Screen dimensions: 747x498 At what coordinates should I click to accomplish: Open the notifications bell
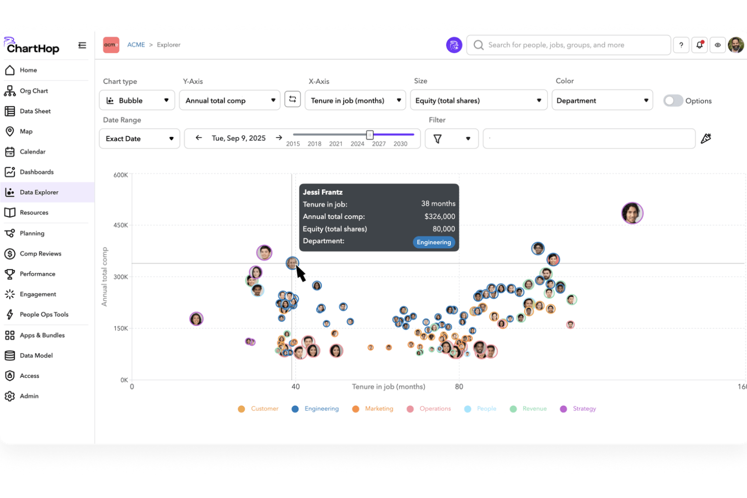click(x=699, y=45)
